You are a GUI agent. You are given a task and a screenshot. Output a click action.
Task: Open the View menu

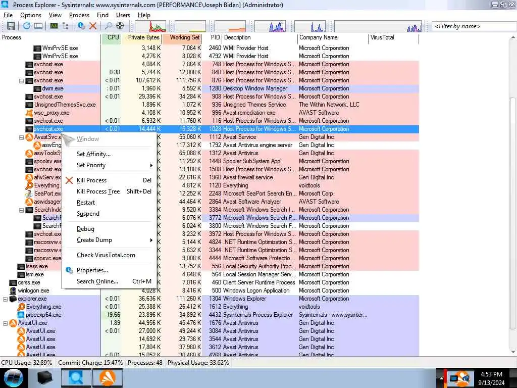55,15
